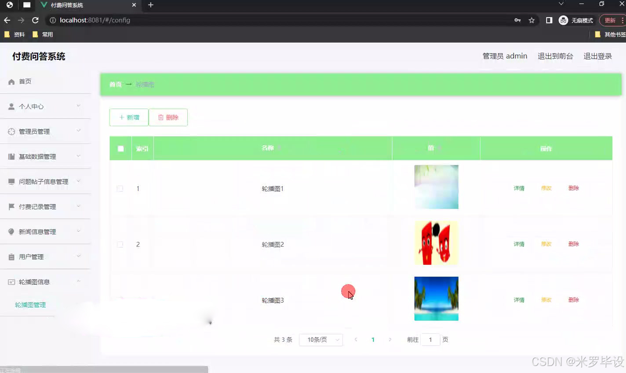Click 首页 in the breadcrumb bar
The height and width of the screenshot is (373, 626).
pyautogui.click(x=115, y=84)
